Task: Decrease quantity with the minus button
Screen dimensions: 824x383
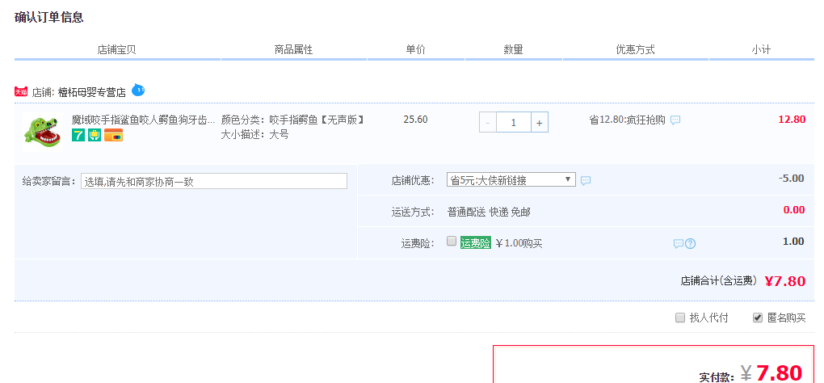Action: 488,122
